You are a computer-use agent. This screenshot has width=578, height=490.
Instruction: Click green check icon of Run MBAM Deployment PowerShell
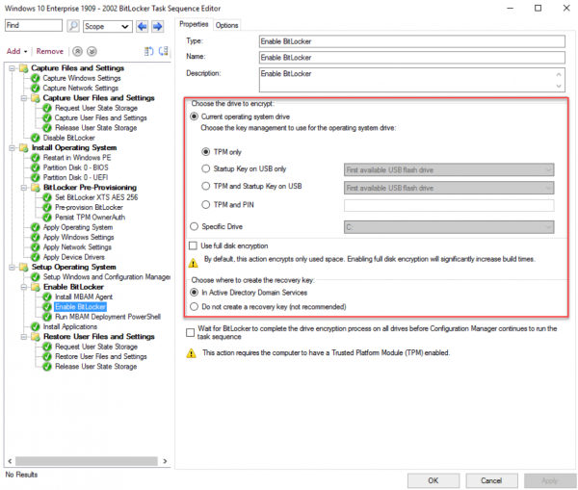(47, 317)
